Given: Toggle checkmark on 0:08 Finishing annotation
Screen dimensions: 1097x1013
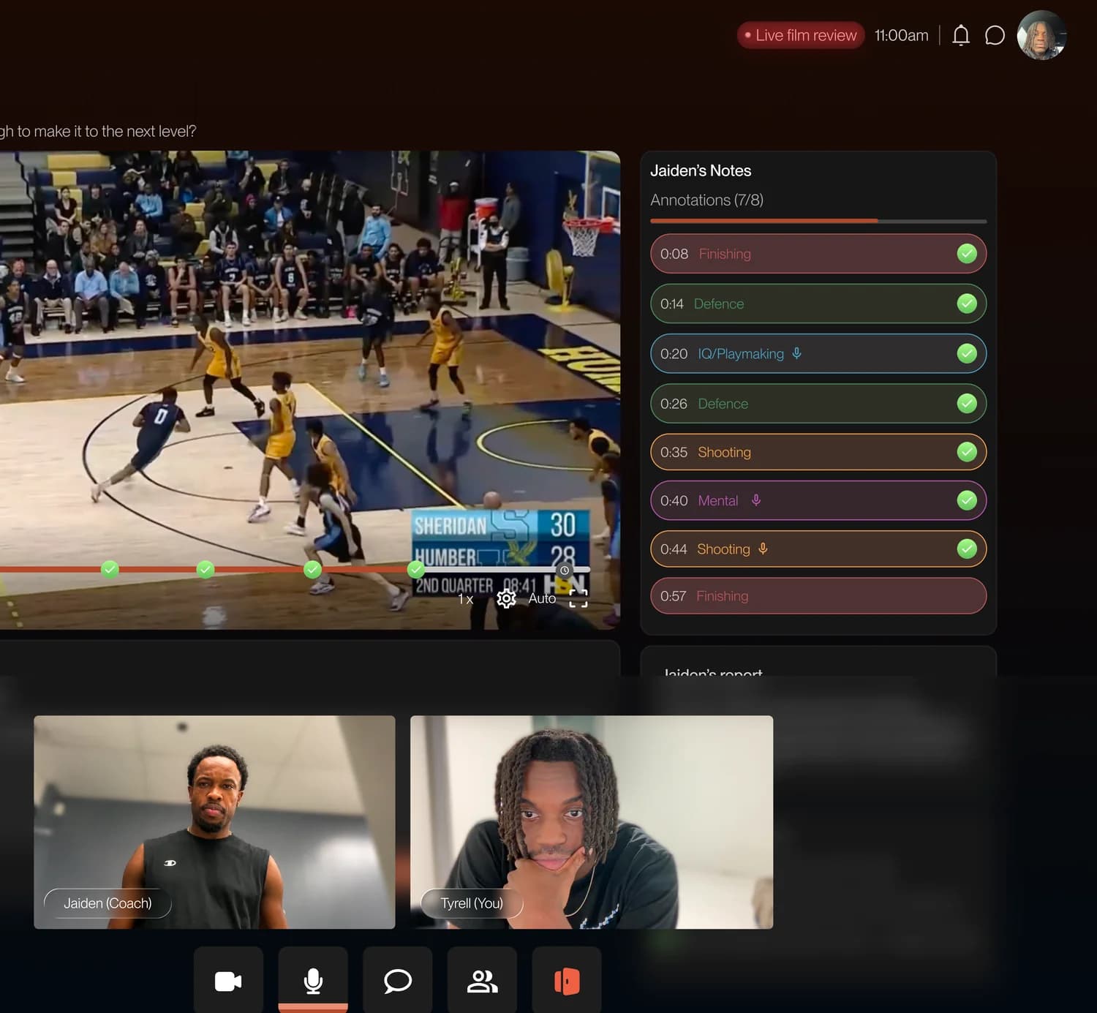Looking at the screenshot, I should pos(967,254).
